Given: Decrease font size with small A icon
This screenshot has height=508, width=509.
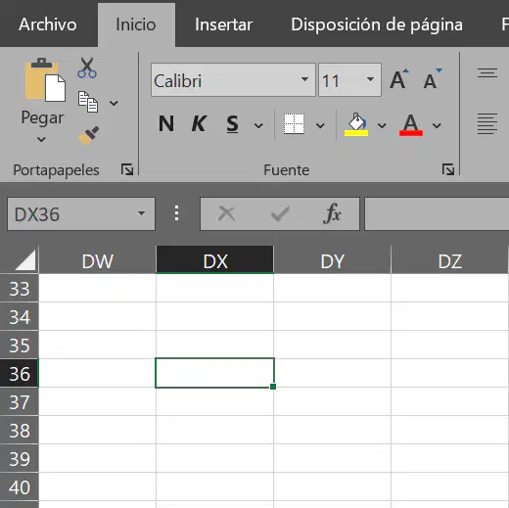Looking at the screenshot, I should pyautogui.click(x=432, y=79).
